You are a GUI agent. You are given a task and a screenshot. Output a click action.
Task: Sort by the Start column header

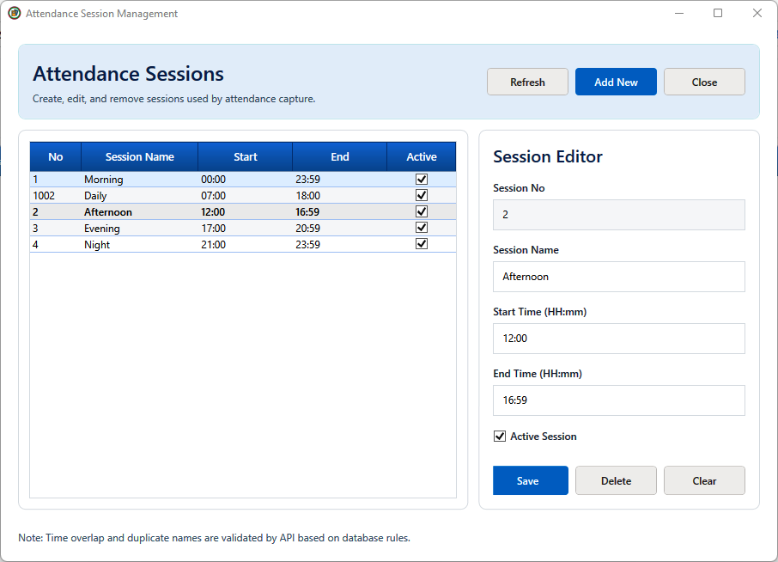(x=245, y=157)
